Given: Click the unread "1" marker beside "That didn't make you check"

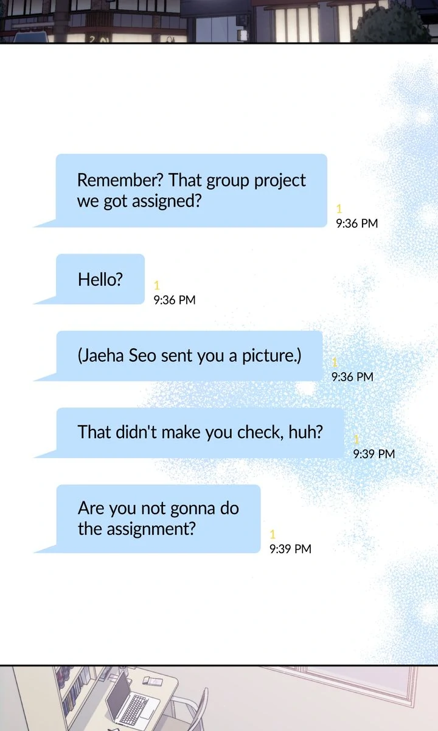Looking at the screenshot, I should point(356,439).
